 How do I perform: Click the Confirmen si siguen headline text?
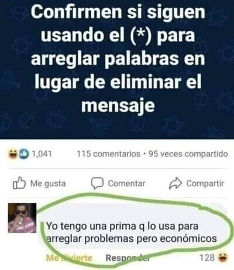[118, 12]
